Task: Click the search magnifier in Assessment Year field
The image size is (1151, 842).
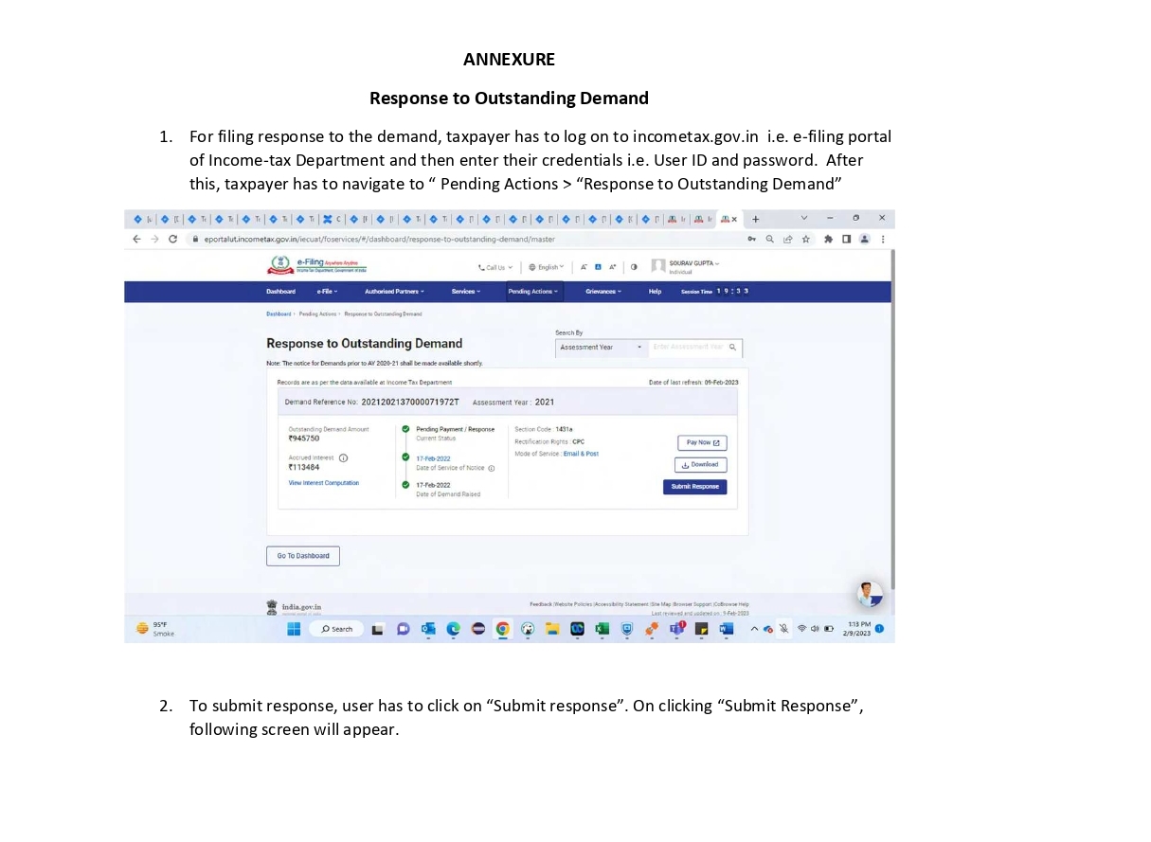Action: (732, 348)
